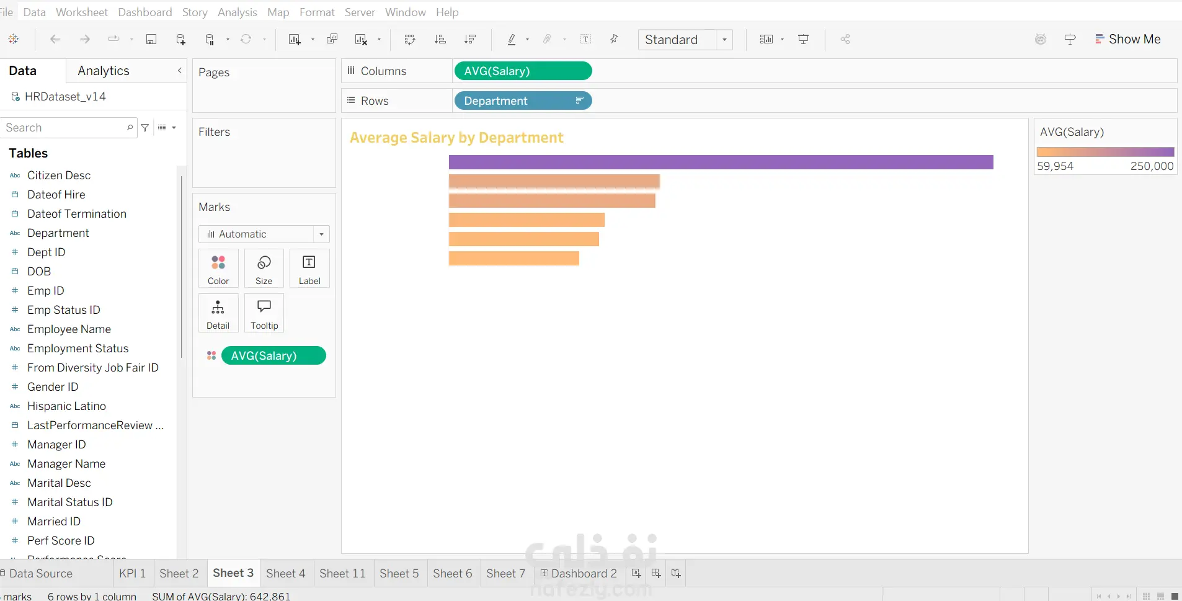Open the Marks type Automatic dropdown
1182x601 pixels.
click(x=264, y=234)
